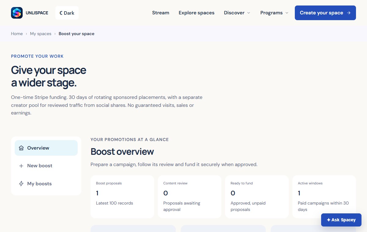Open the Ask Spacey assistant
The width and height of the screenshot is (367, 232).
coord(341,220)
